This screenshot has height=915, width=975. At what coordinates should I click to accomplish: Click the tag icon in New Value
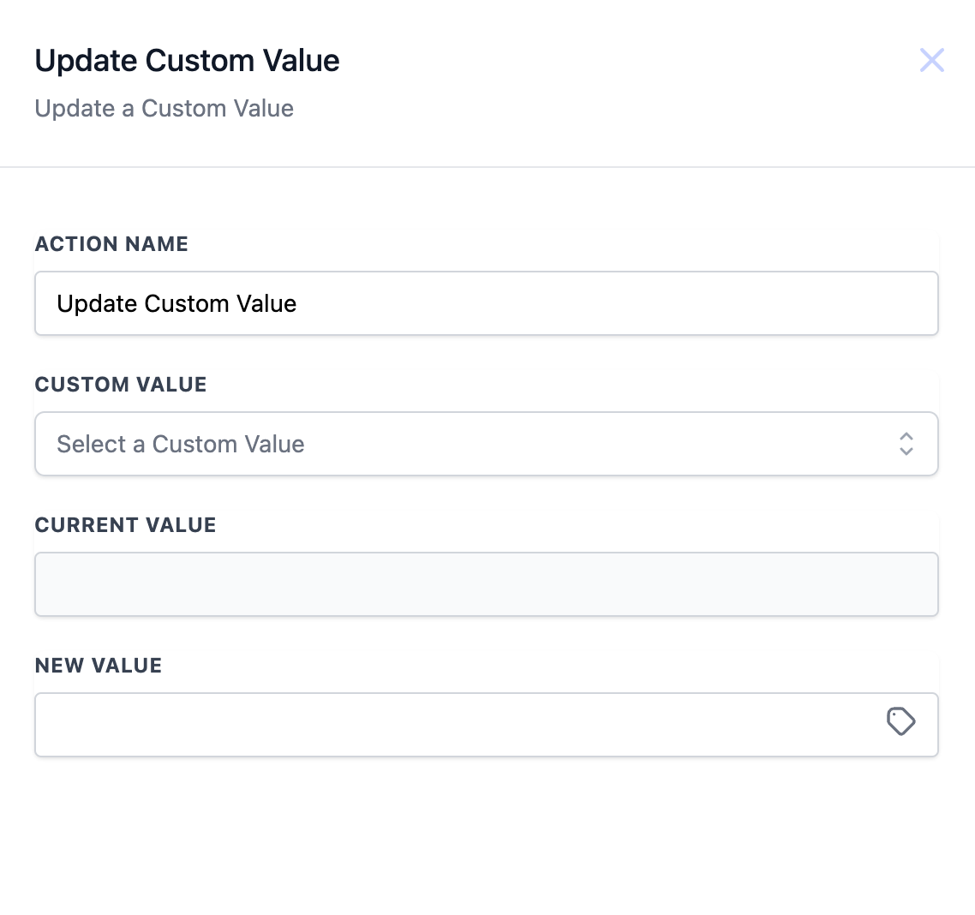pos(900,721)
